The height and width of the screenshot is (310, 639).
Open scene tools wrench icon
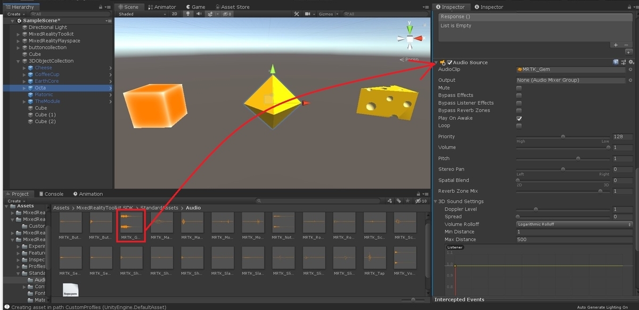pos(297,14)
